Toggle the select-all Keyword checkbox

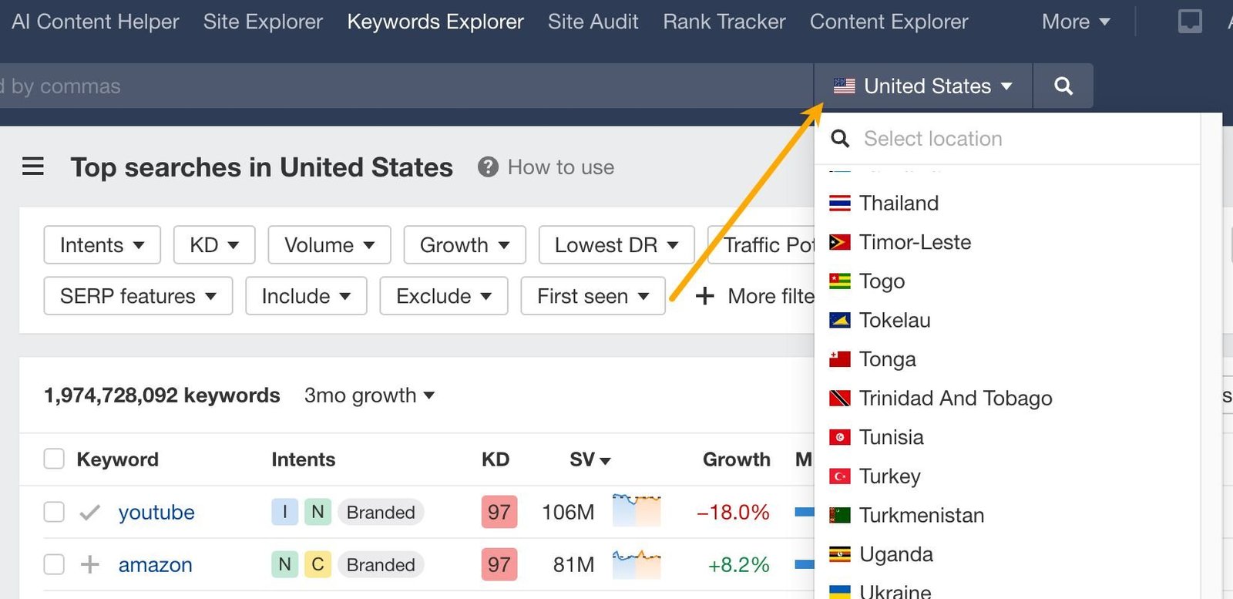pyautogui.click(x=54, y=459)
